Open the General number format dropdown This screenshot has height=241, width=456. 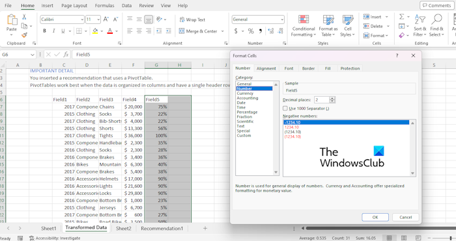click(x=282, y=19)
